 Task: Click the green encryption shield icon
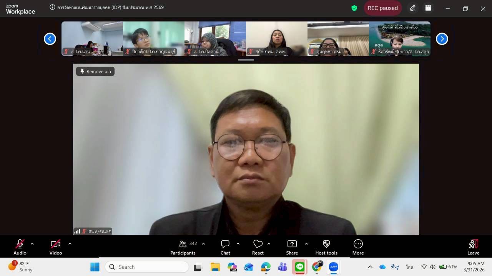pyautogui.click(x=354, y=8)
